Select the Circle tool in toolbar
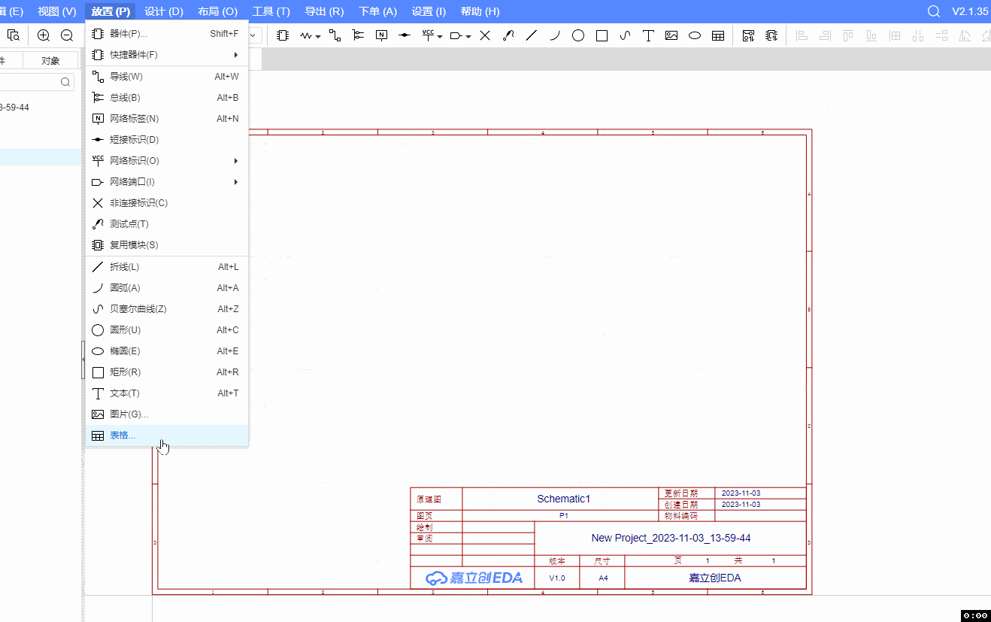This screenshot has width=991, height=622. pos(578,35)
